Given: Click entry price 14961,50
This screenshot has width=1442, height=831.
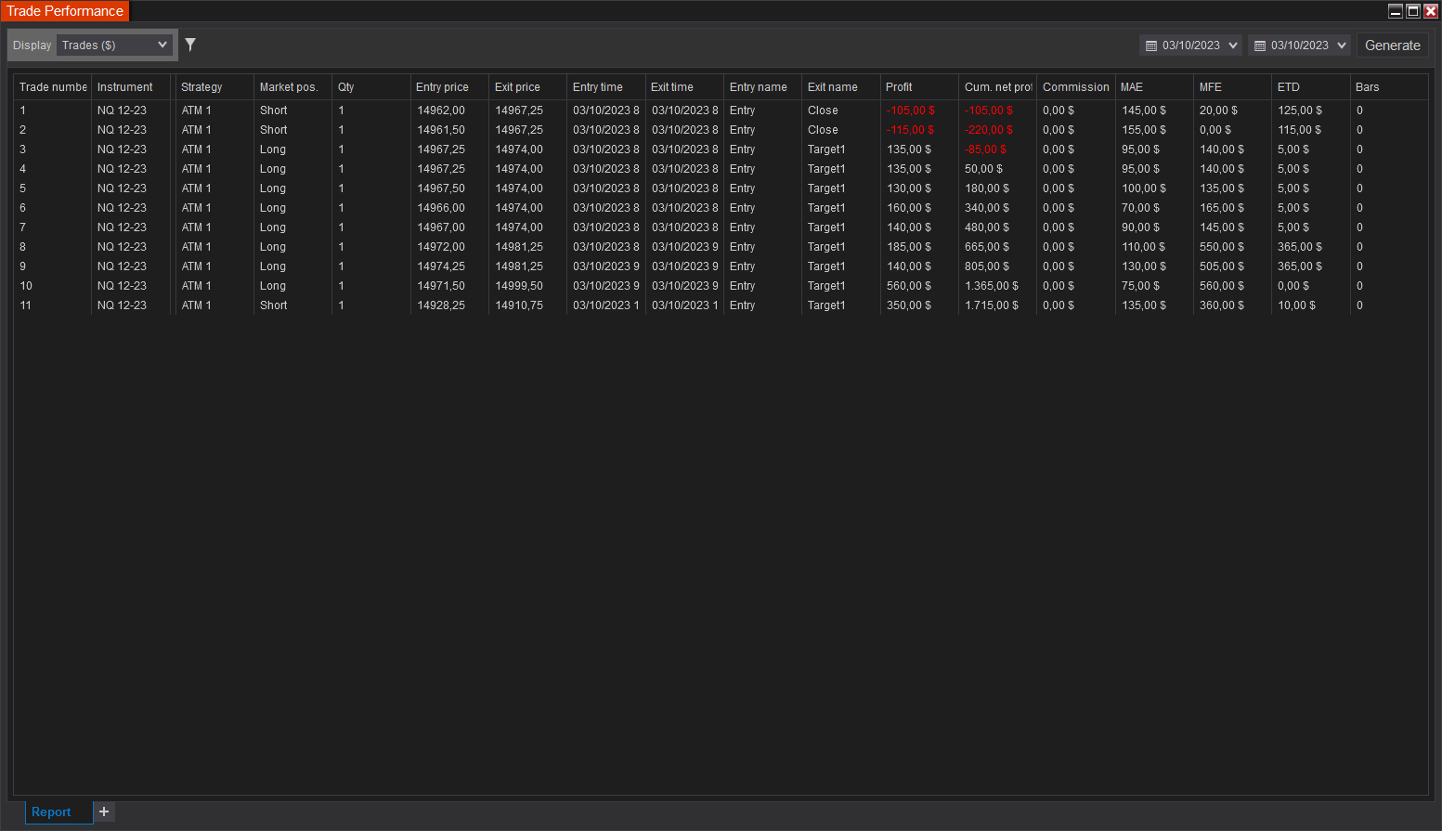Looking at the screenshot, I should pyautogui.click(x=441, y=130).
